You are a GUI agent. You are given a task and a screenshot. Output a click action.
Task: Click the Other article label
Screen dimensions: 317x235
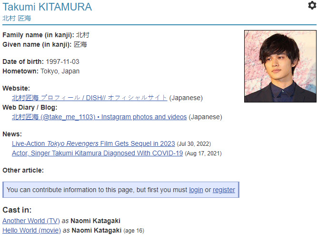[x=23, y=170]
